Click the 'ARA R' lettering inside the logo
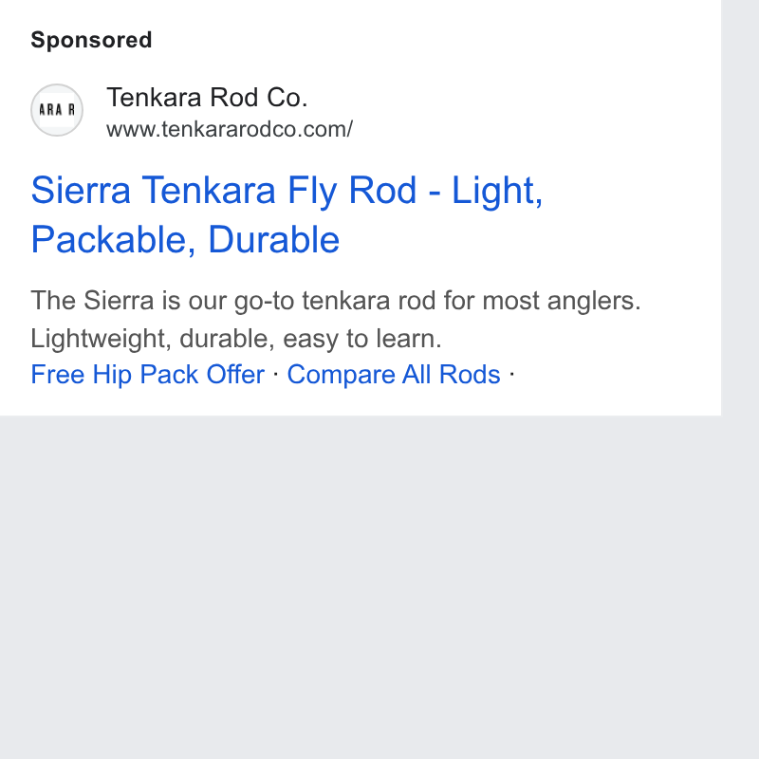759x759 pixels. coord(57,110)
